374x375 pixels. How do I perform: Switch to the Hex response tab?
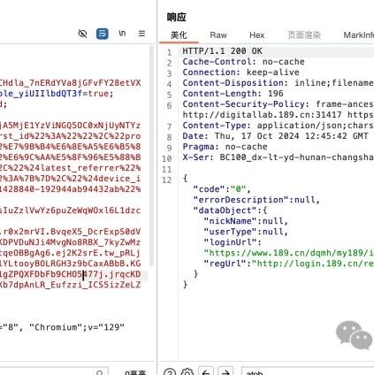tap(256, 35)
